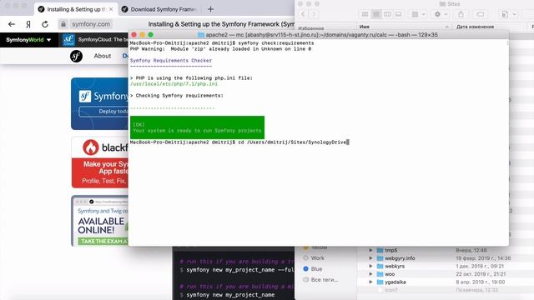Expand the woo folder
This screenshot has height=300, width=534.
(x=370, y=274)
